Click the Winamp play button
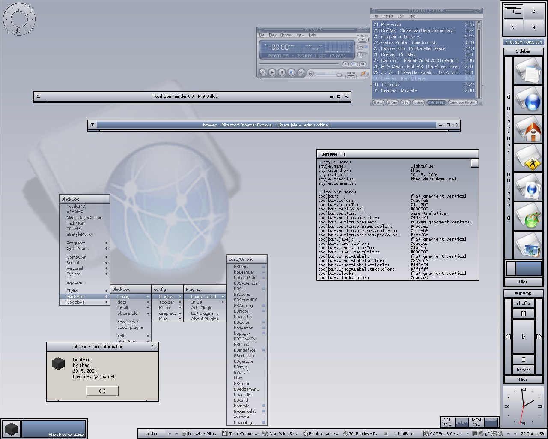This screenshot has height=439, width=548. coord(272,73)
